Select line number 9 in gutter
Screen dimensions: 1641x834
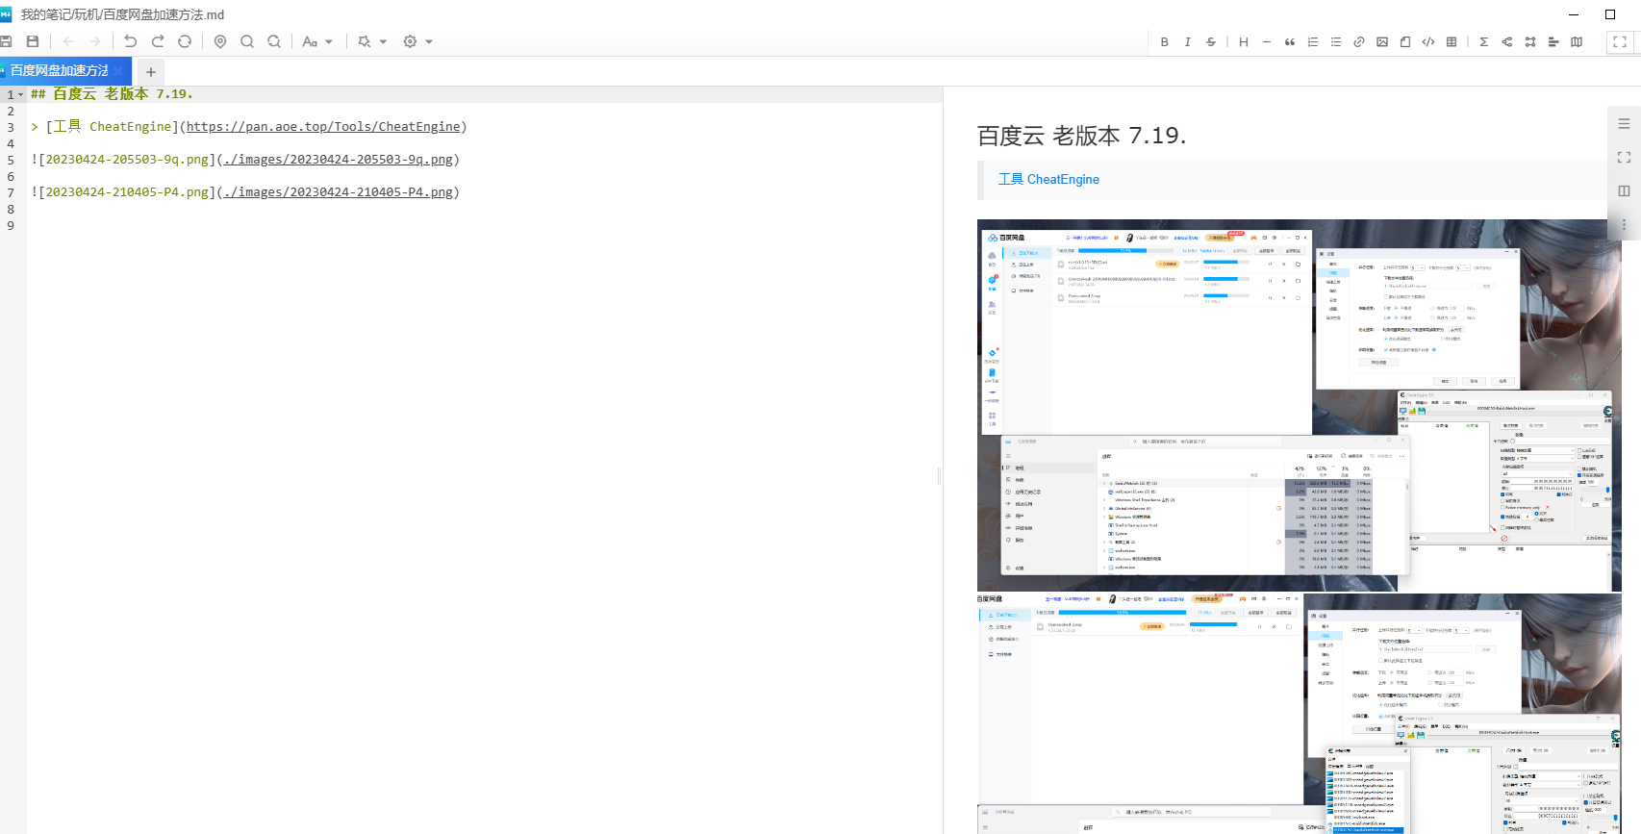click(x=11, y=226)
